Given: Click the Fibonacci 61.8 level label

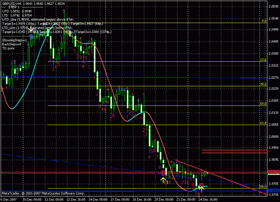Looking at the screenshot, I should tap(263, 123).
